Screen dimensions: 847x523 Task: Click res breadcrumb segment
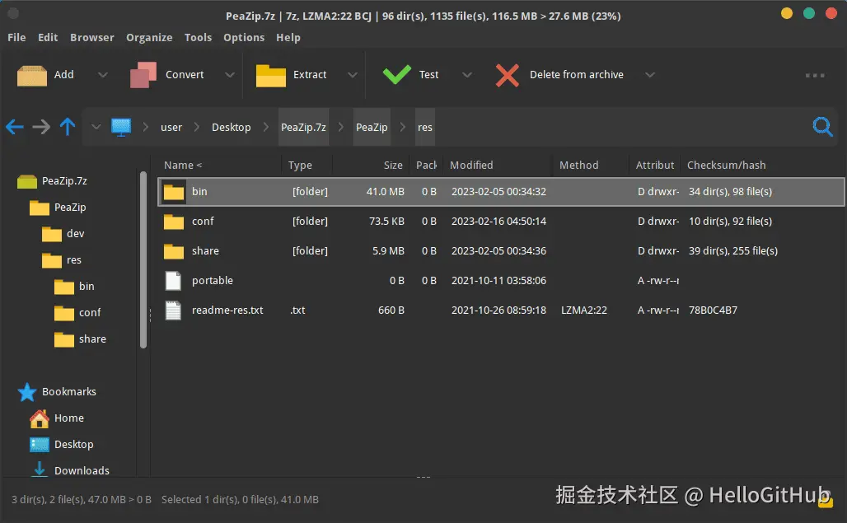pos(425,127)
